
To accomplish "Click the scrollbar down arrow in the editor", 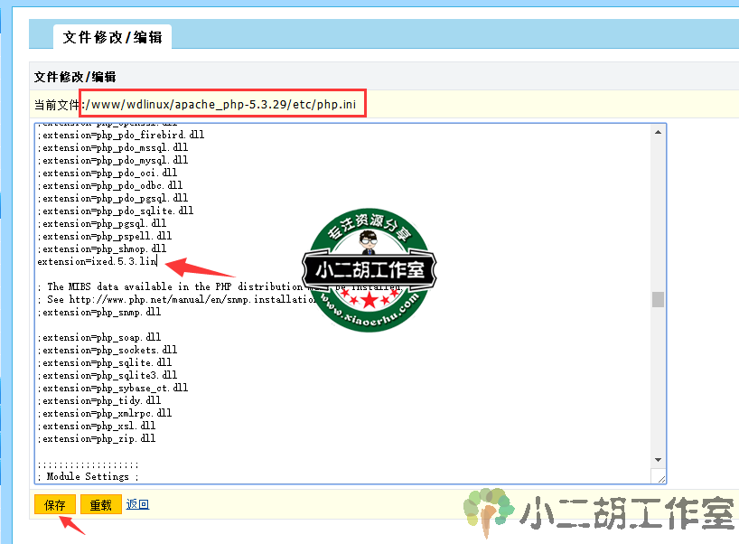I will point(659,461).
